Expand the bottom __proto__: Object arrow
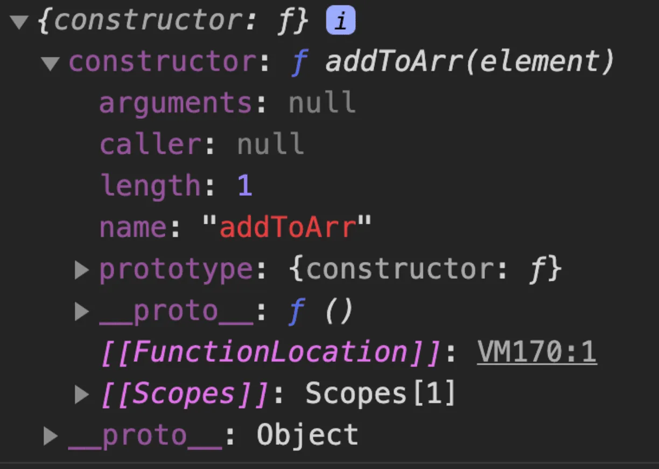The width and height of the screenshot is (659, 469). click(x=50, y=436)
